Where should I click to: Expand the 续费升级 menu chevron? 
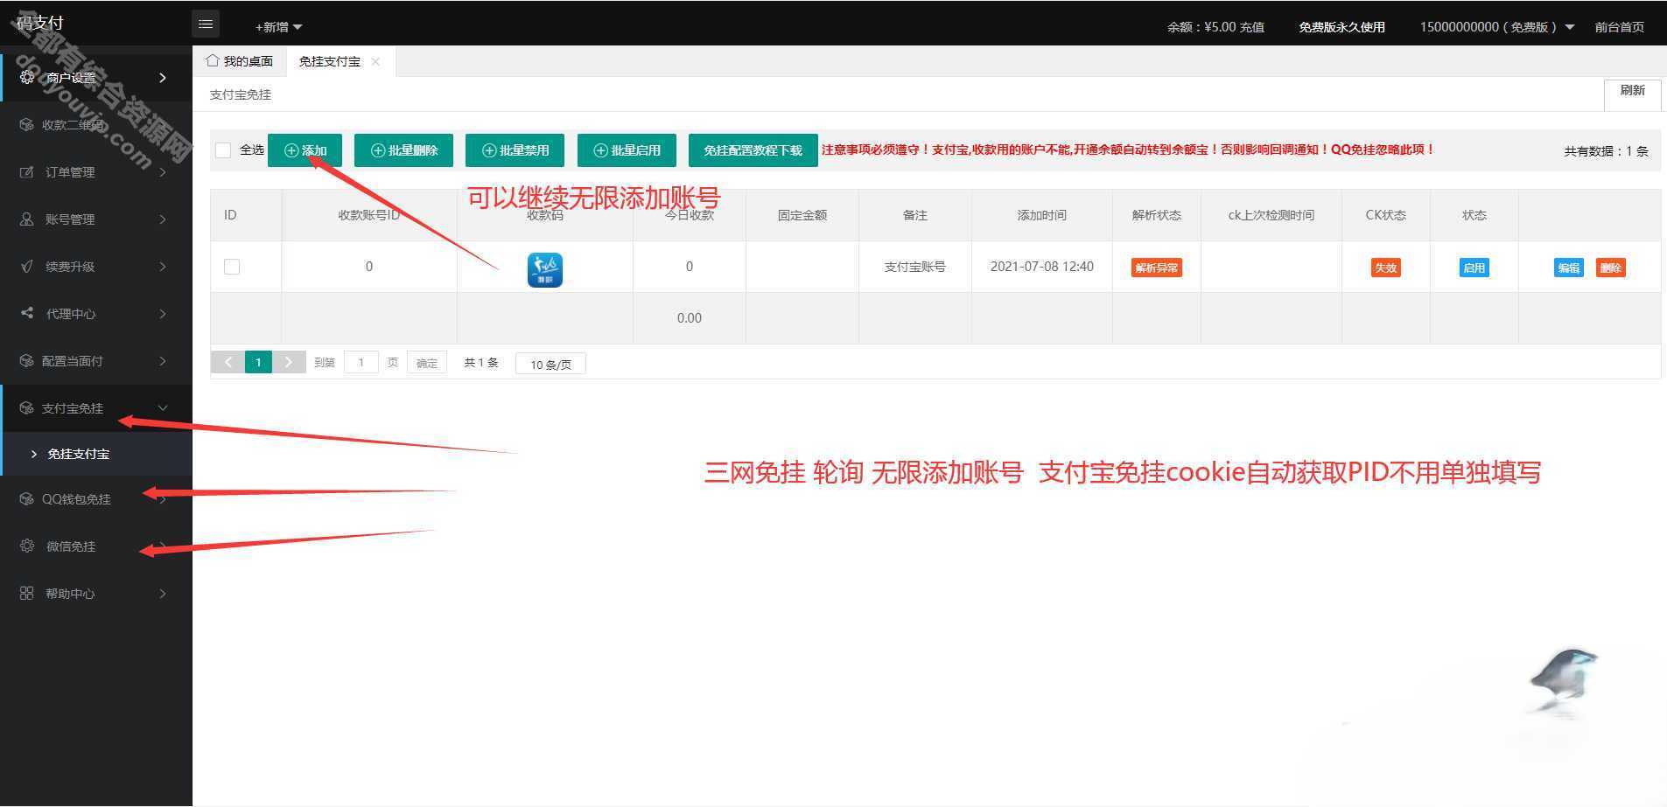163,267
